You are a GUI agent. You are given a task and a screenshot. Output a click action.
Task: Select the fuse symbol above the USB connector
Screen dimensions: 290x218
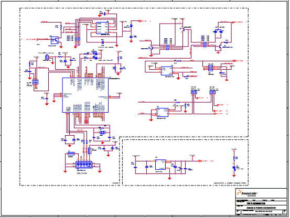pos(71,154)
